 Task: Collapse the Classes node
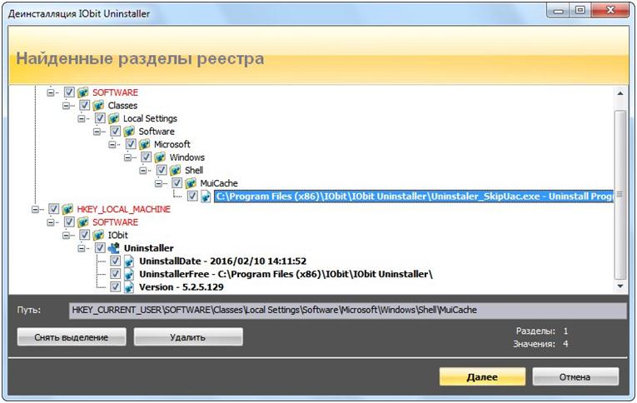(x=67, y=106)
